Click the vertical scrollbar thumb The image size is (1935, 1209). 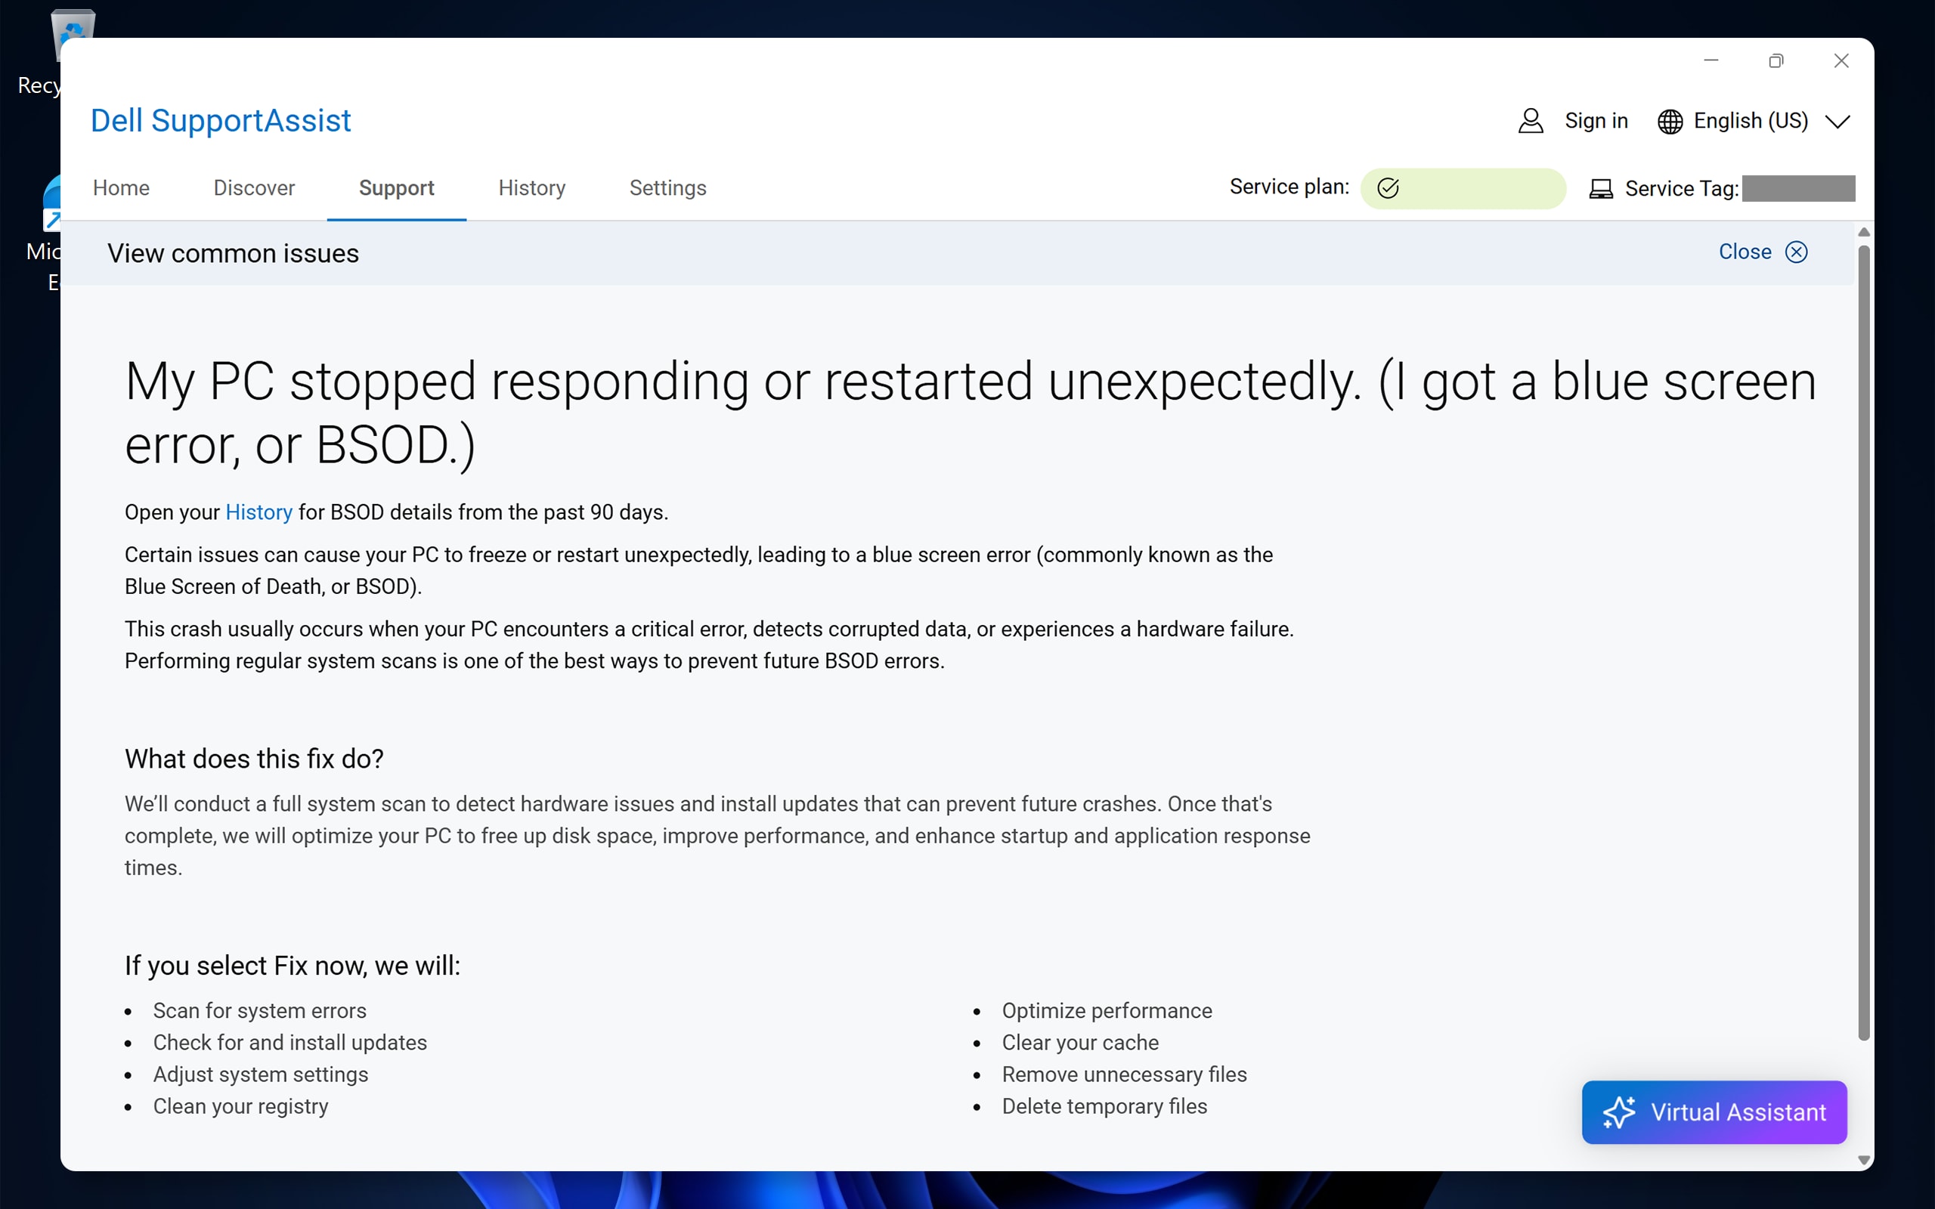(x=1864, y=644)
